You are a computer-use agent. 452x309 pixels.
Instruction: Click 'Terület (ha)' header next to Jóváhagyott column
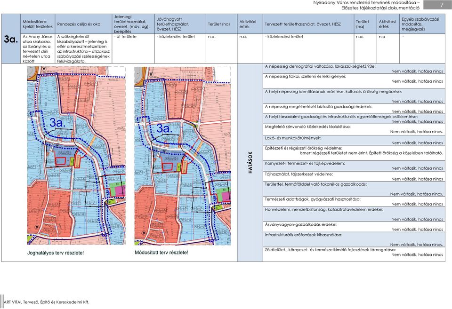[x=221, y=24]
